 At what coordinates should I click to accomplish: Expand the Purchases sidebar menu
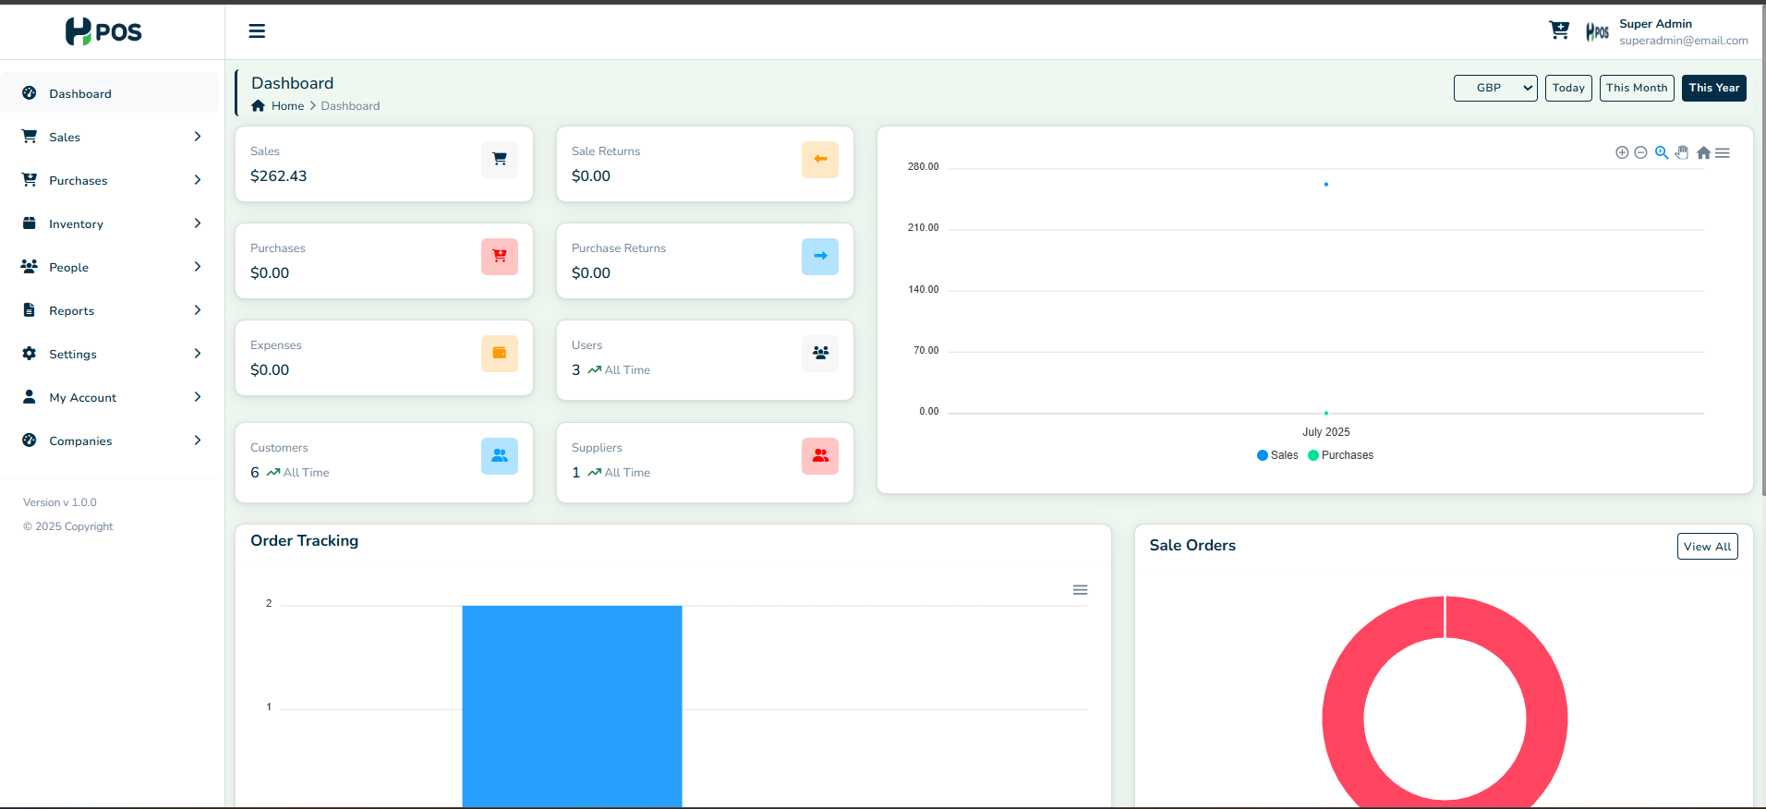coord(111,180)
